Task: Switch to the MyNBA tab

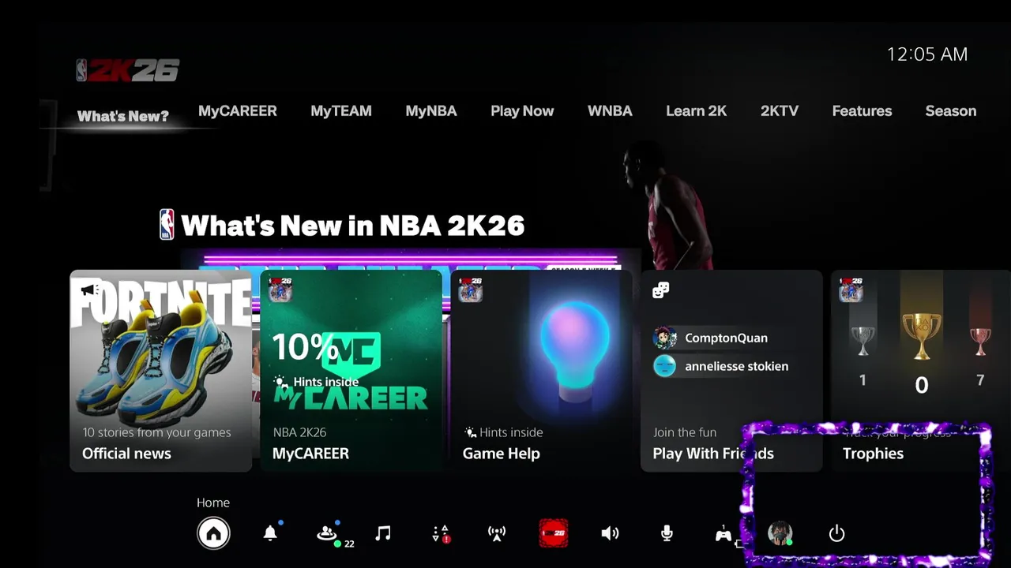Action: click(x=431, y=111)
